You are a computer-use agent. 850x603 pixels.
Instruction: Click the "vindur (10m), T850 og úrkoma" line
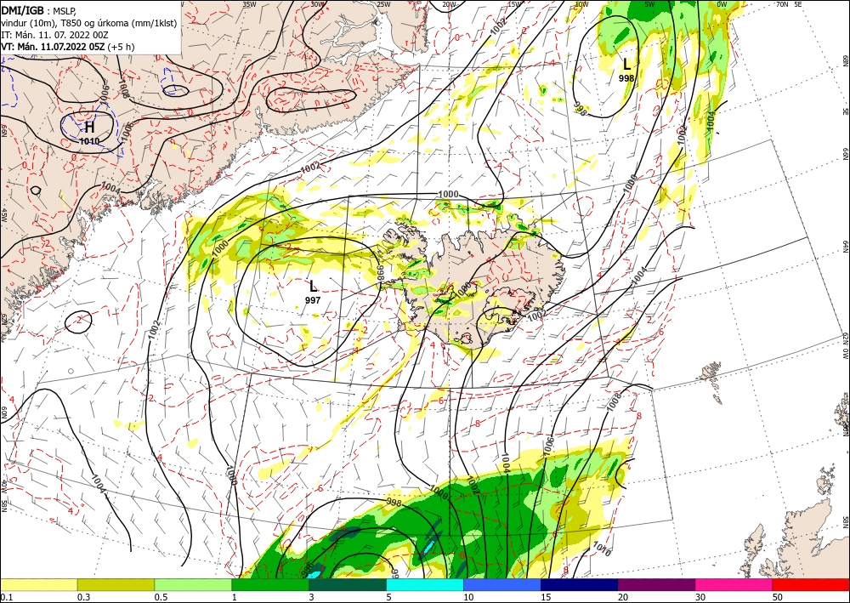[x=89, y=23]
